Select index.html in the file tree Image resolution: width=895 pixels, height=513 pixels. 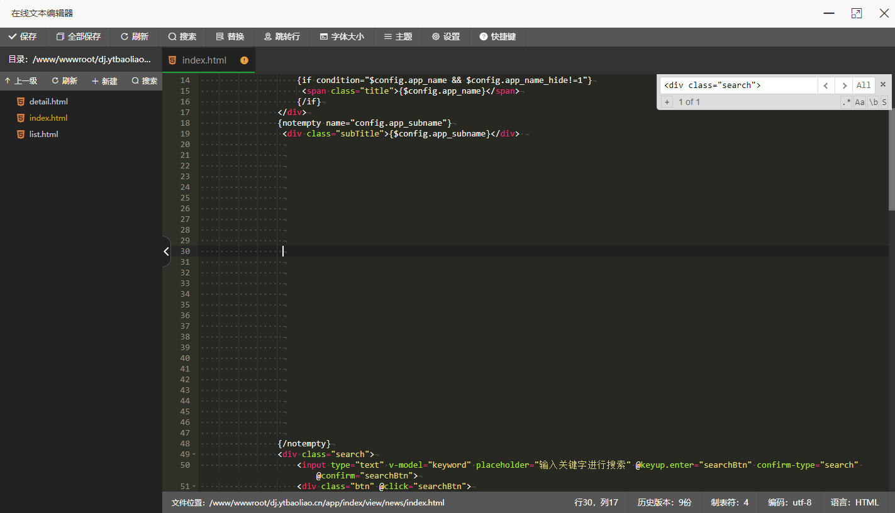pyautogui.click(x=48, y=118)
